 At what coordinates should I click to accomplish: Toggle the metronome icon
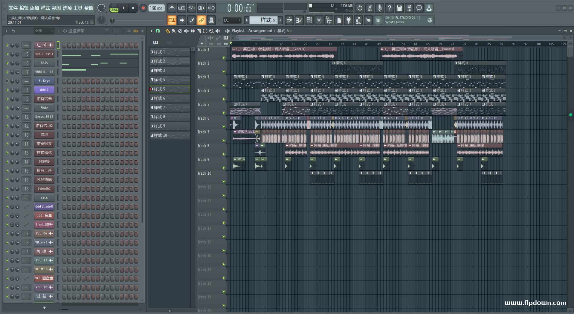click(x=172, y=8)
